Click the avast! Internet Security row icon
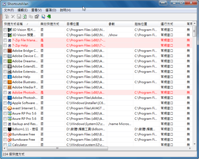Viewport: 199px width, 159px height. pos(10,108)
